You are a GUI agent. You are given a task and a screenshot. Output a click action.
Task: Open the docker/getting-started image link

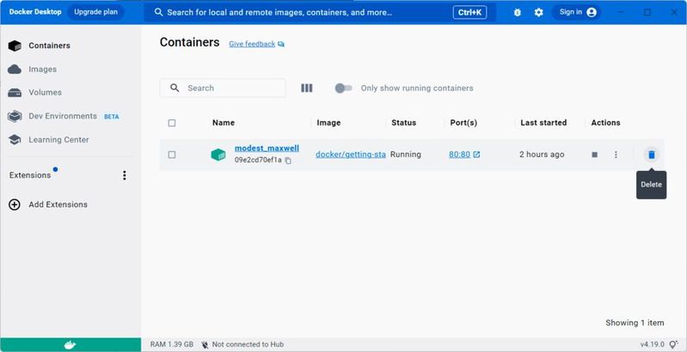(351, 155)
